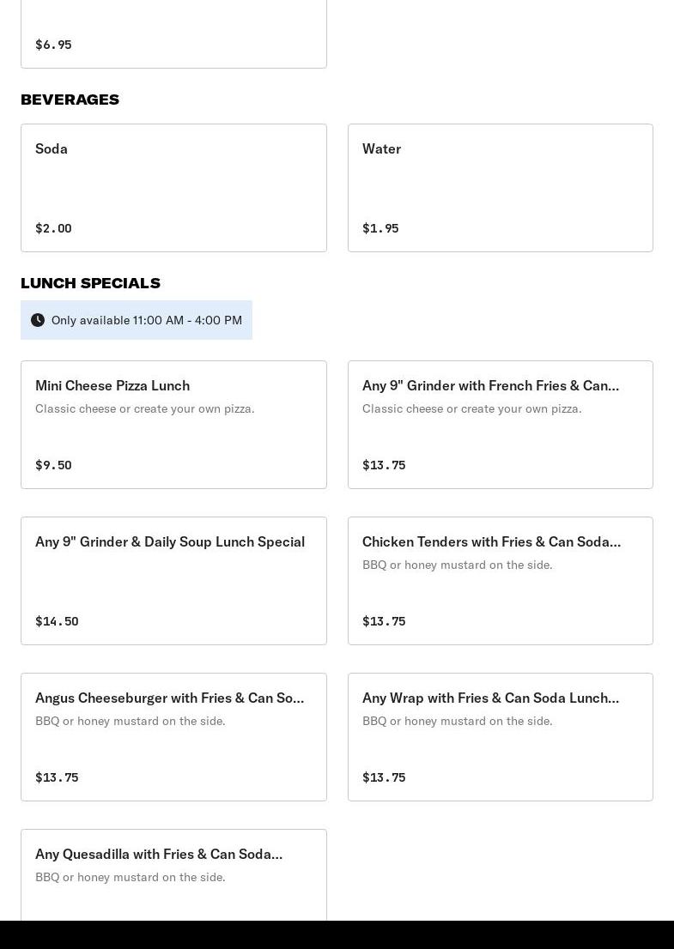
Task: Click description under Mini Cheese Pizza Lunch
Action: pos(144,408)
